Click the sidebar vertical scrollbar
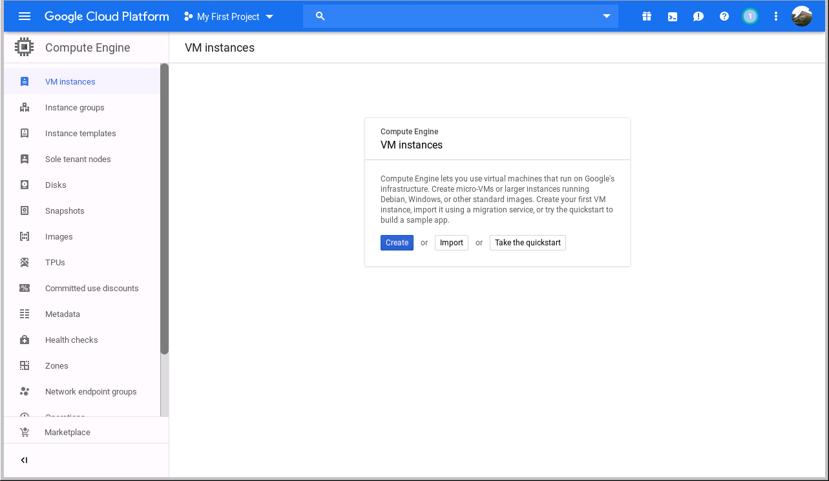Viewport: 829px width, 481px height. 165,209
